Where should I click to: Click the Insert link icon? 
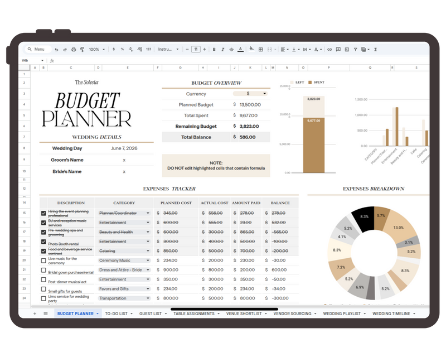point(329,49)
